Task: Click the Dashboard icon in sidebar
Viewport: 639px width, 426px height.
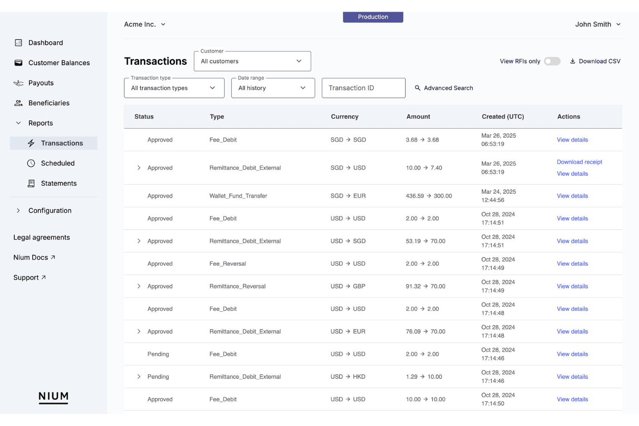Action: [x=19, y=43]
